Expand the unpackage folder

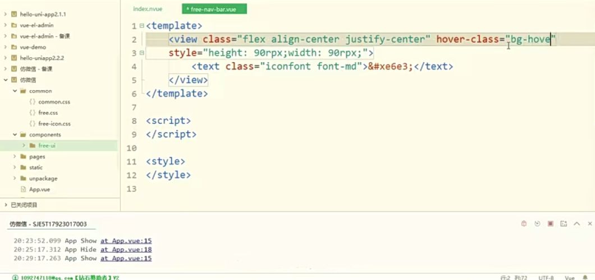click(x=15, y=179)
